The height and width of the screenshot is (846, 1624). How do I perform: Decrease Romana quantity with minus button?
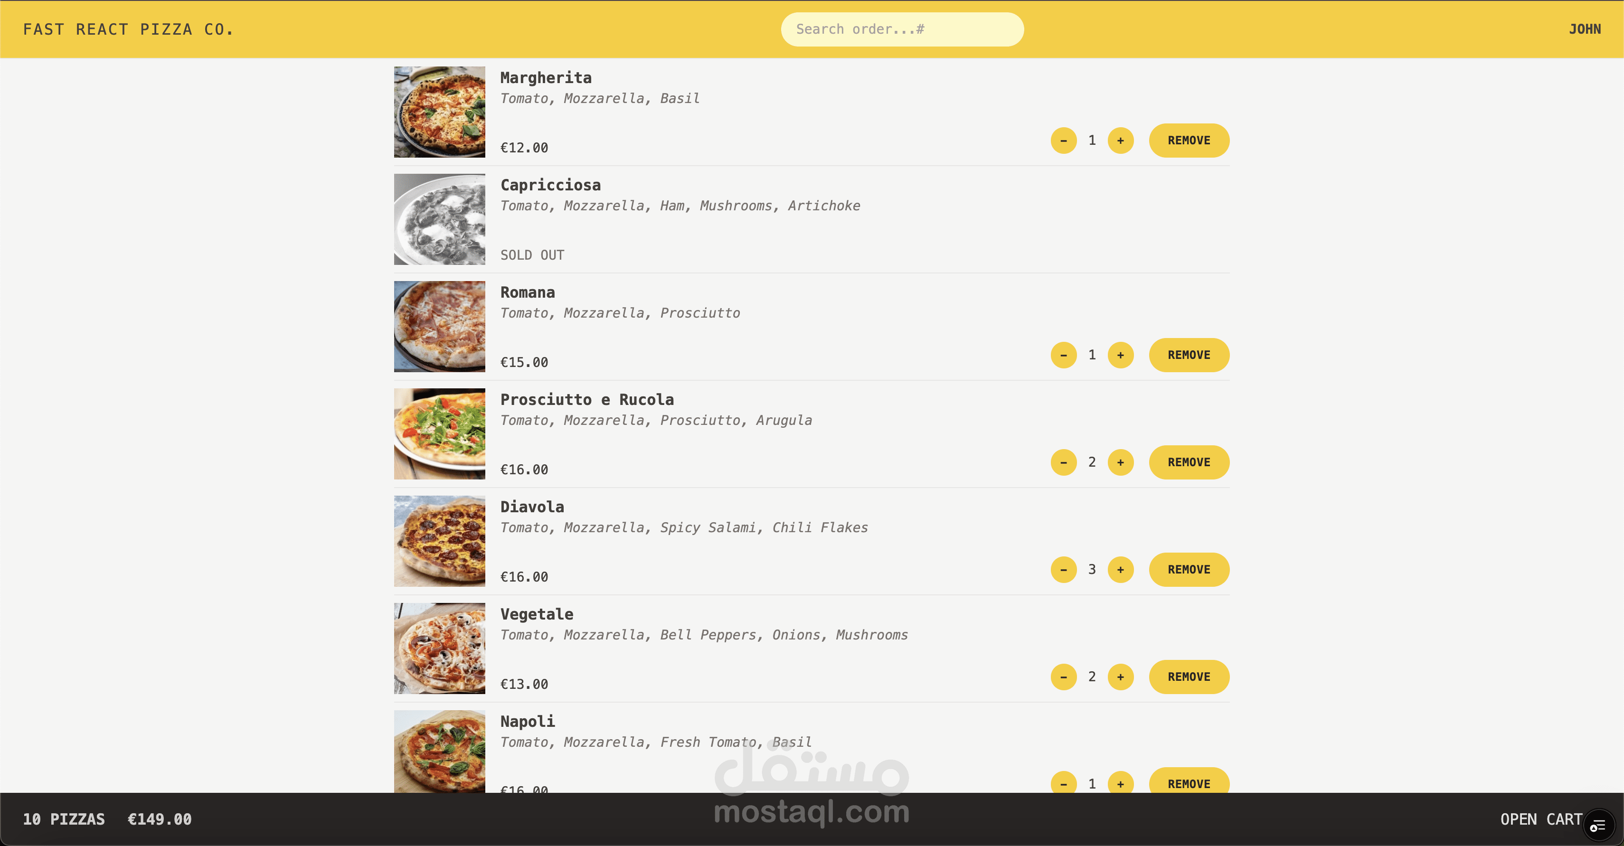click(x=1064, y=355)
